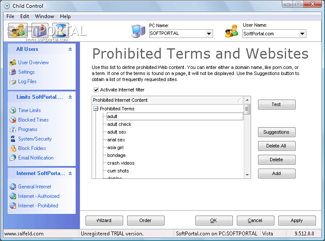Click the System/Security officer icon
Image resolution: width=325 pixels, height=241 pixels.
point(13,139)
